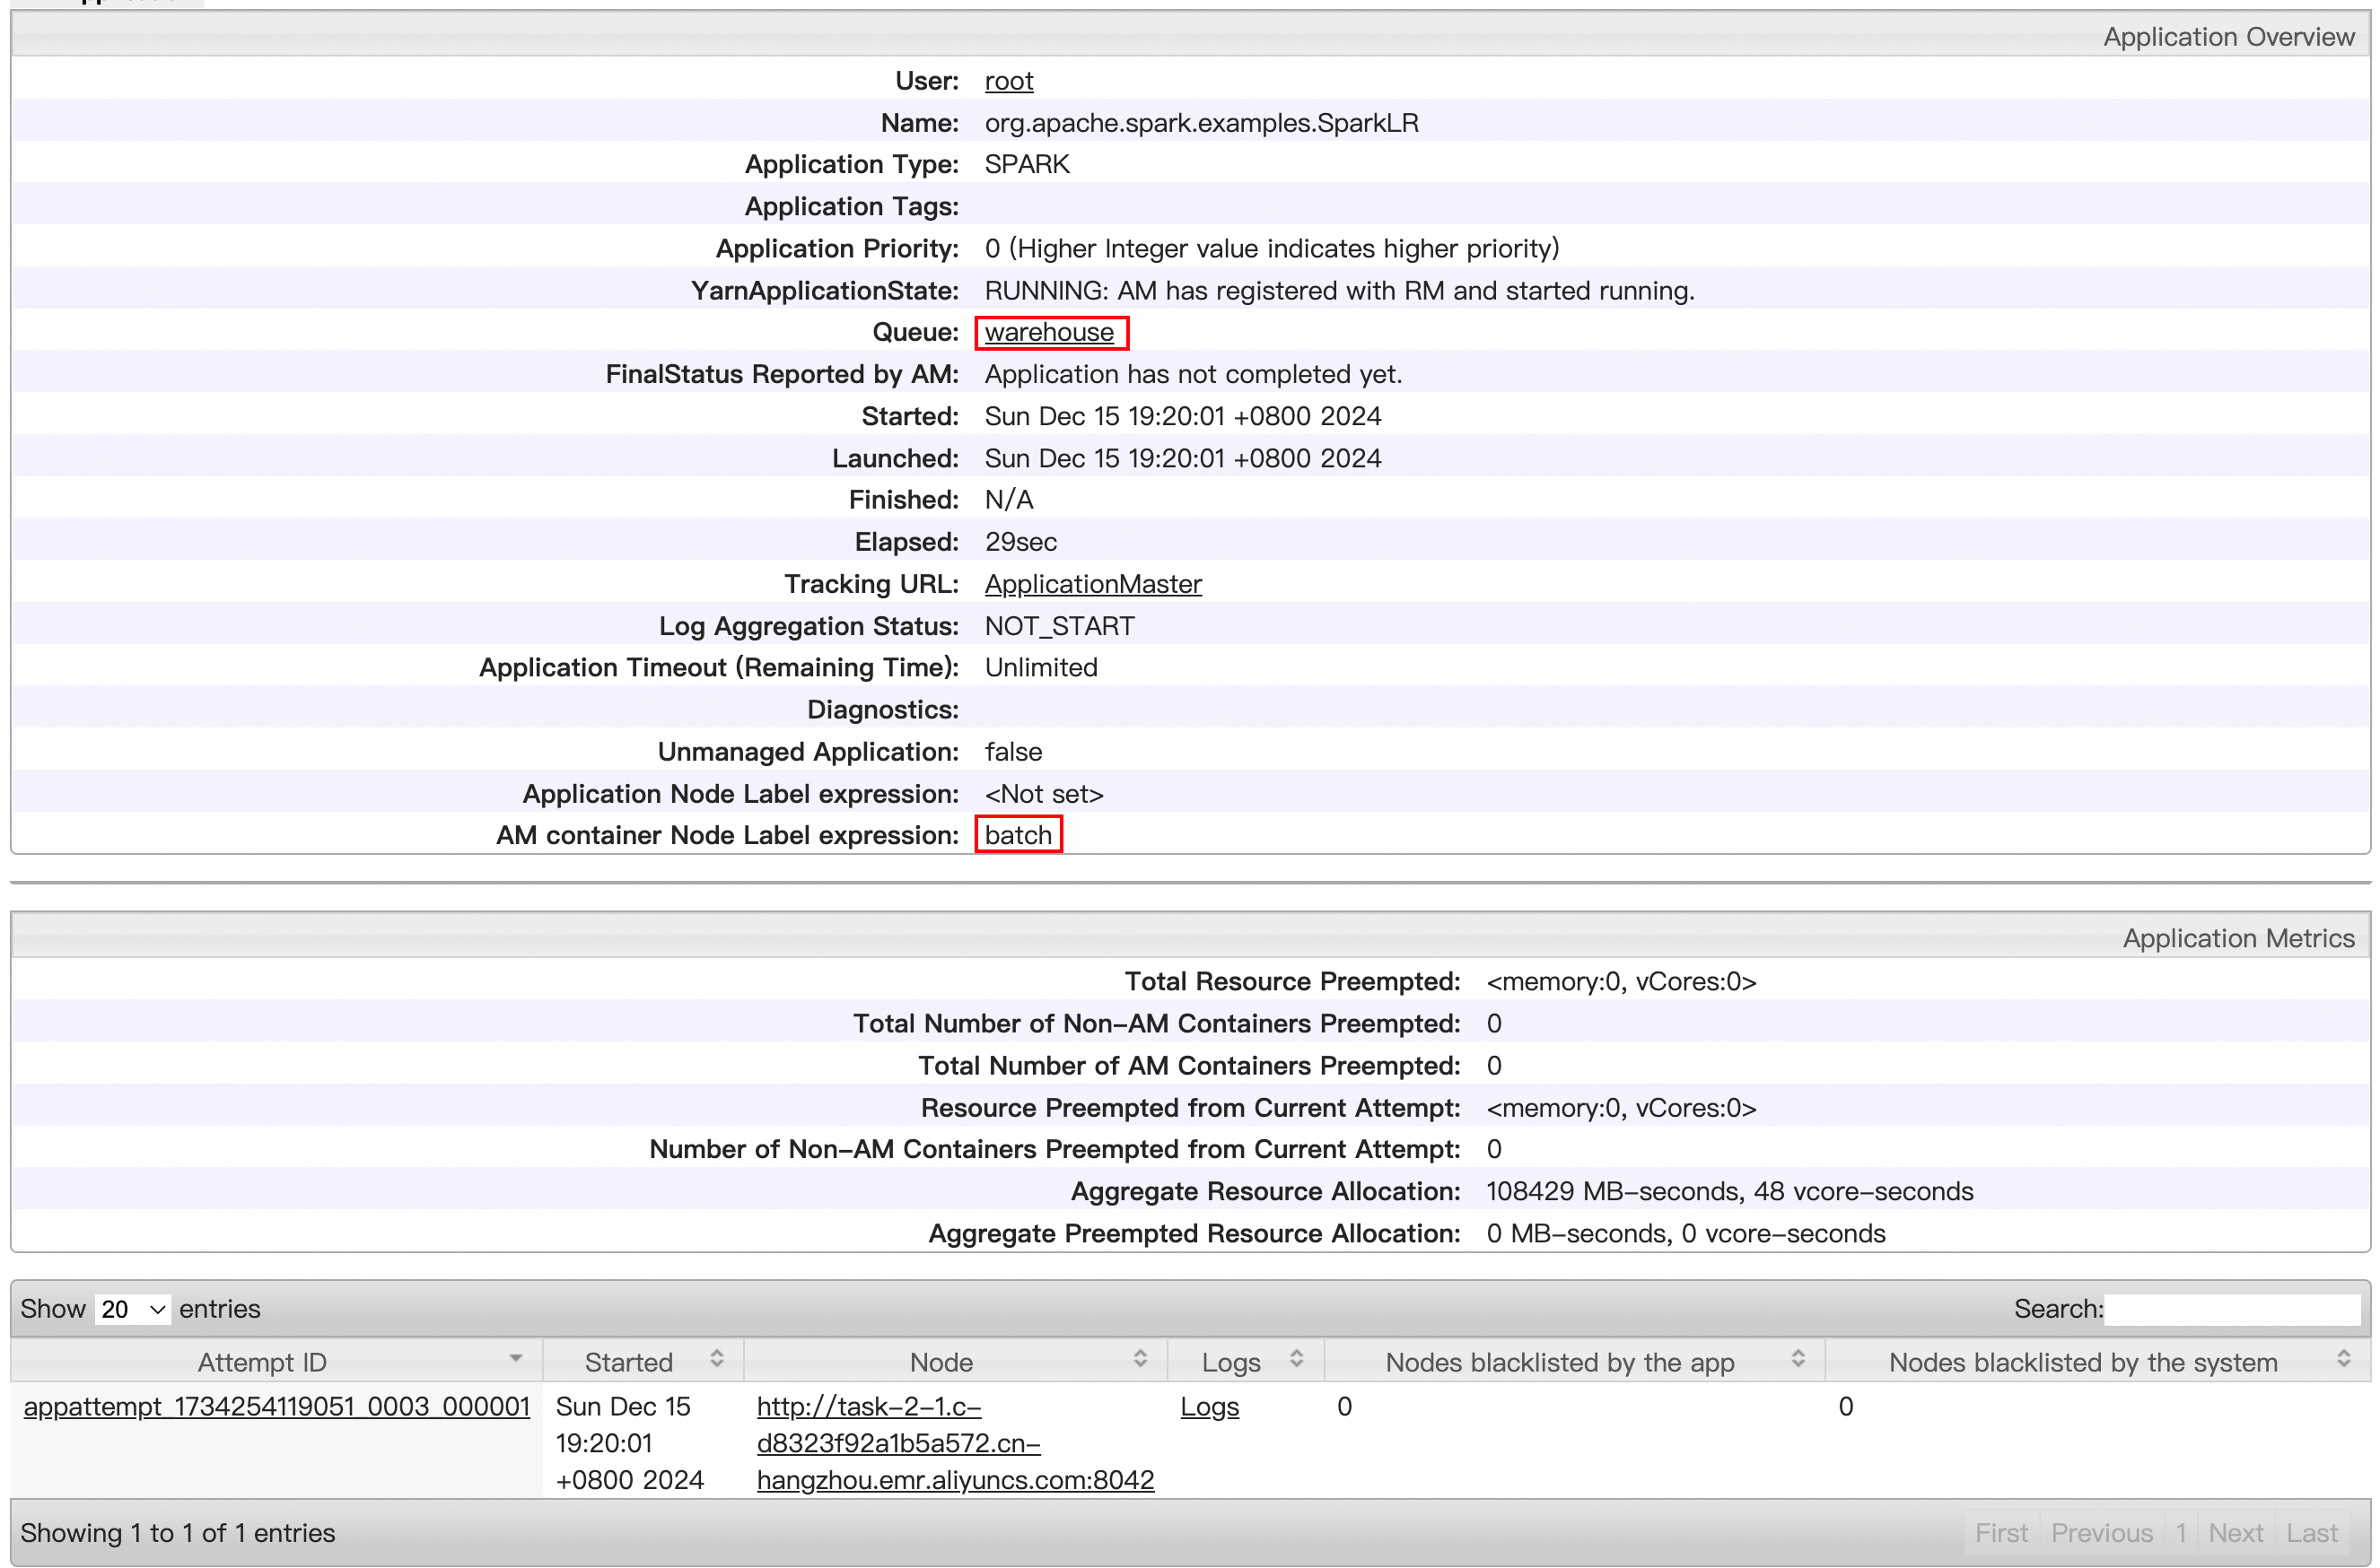Open the Show entries count dropdown
This screenshot has height=1568, width=2380.
(132, 1309)
